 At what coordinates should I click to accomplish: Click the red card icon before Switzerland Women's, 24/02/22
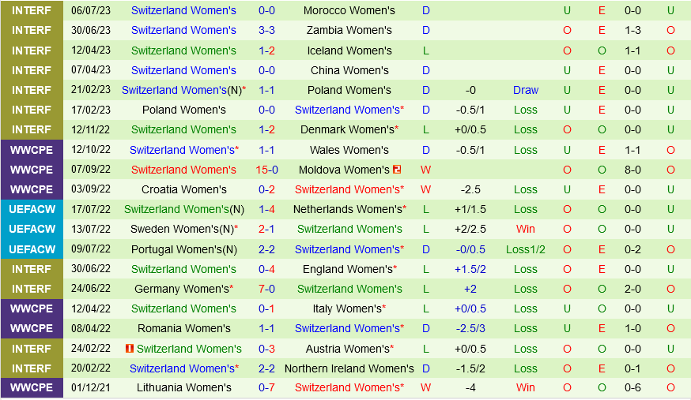(x=130, y=348)
